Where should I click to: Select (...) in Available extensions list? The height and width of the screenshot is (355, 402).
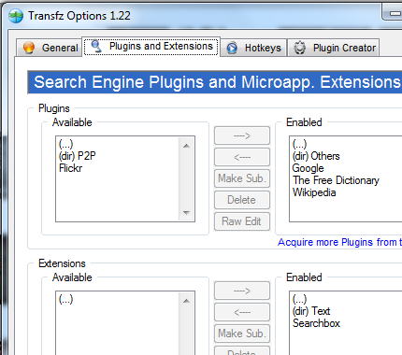click(x=65, y=299)
